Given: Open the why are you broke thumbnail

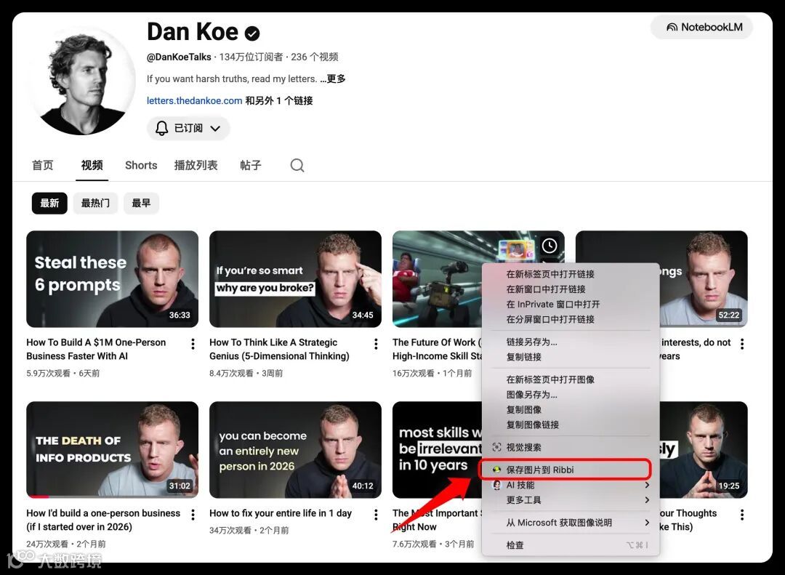Looking at the screenshot, I should click(295, 279).
